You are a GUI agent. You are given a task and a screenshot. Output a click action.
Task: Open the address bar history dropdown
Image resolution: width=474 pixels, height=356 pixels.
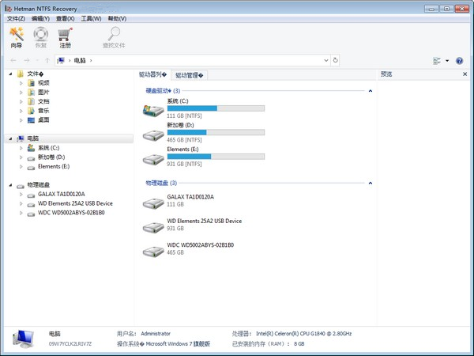326,60
